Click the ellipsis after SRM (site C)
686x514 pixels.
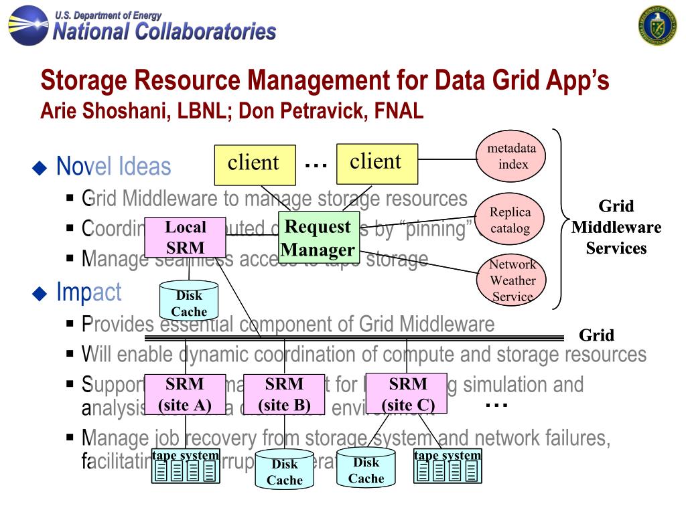point(496,406)
